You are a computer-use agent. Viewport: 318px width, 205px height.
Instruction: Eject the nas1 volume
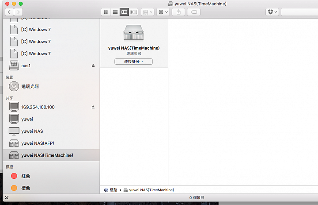(93, 66)
